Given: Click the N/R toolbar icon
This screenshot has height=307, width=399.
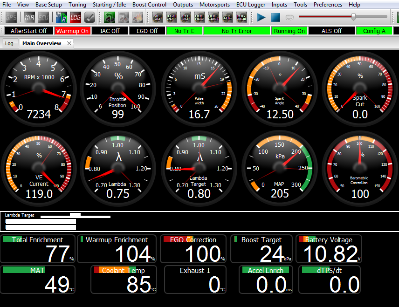Looking at the screenshot, I should pos(29,18).
